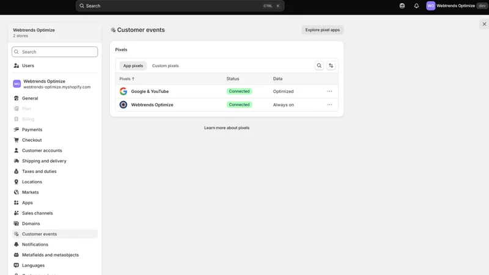This screenshot has width=489, height=275.
Task: Click the Locations pin icon
Action: pos(17,182)
